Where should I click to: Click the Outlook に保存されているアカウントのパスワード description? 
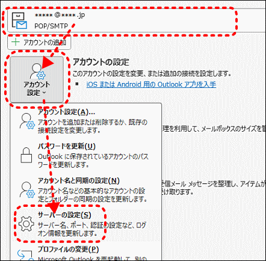(93, 161)
